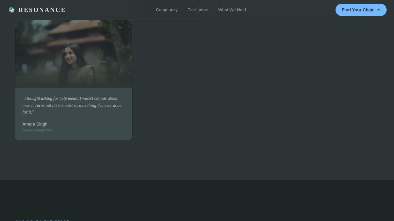Click the RESONANCE wordmark in the header
Screen dimensions: 394x221
tap(42, 10)
